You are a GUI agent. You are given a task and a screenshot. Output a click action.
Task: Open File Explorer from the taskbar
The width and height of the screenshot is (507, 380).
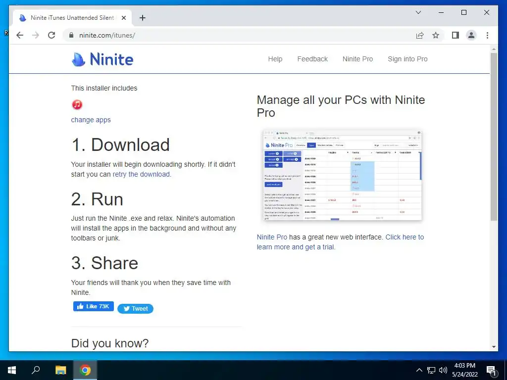point(60,370)
